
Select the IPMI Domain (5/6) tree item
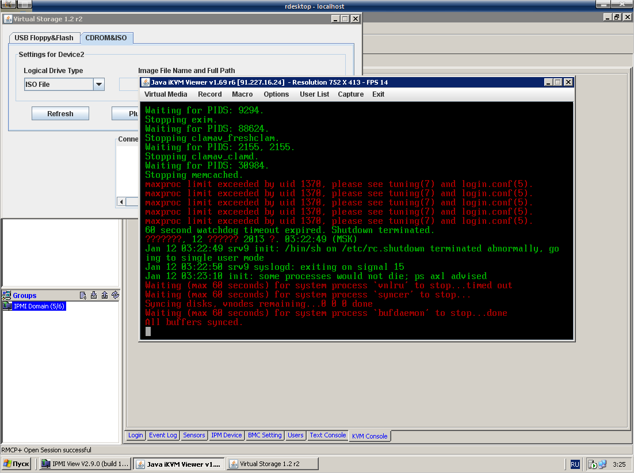[39, 306]
